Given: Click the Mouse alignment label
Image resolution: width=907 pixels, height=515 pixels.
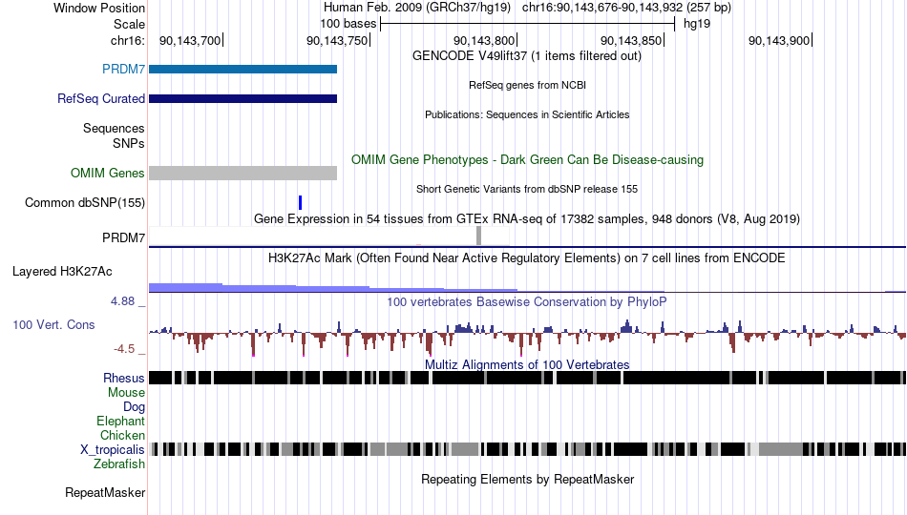Looking at the screenshot, I should tap(126, 393).
